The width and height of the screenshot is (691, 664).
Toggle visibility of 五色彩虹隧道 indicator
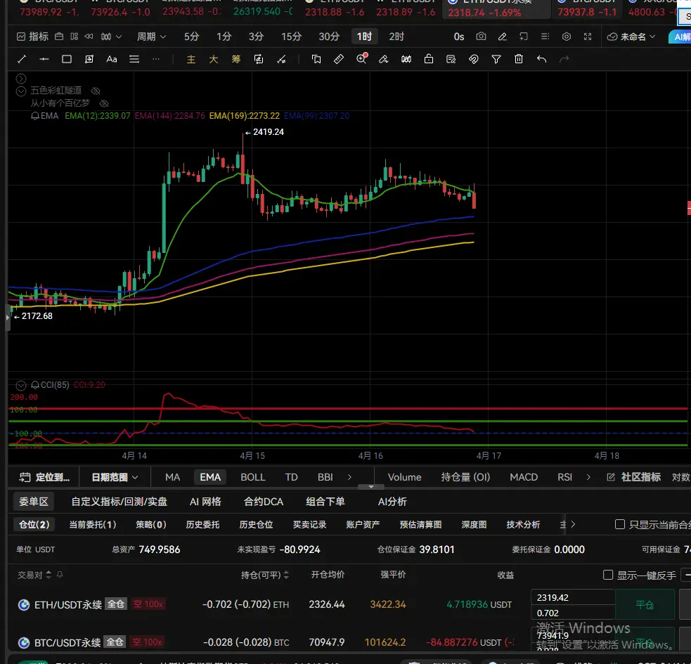pos(96,91)
